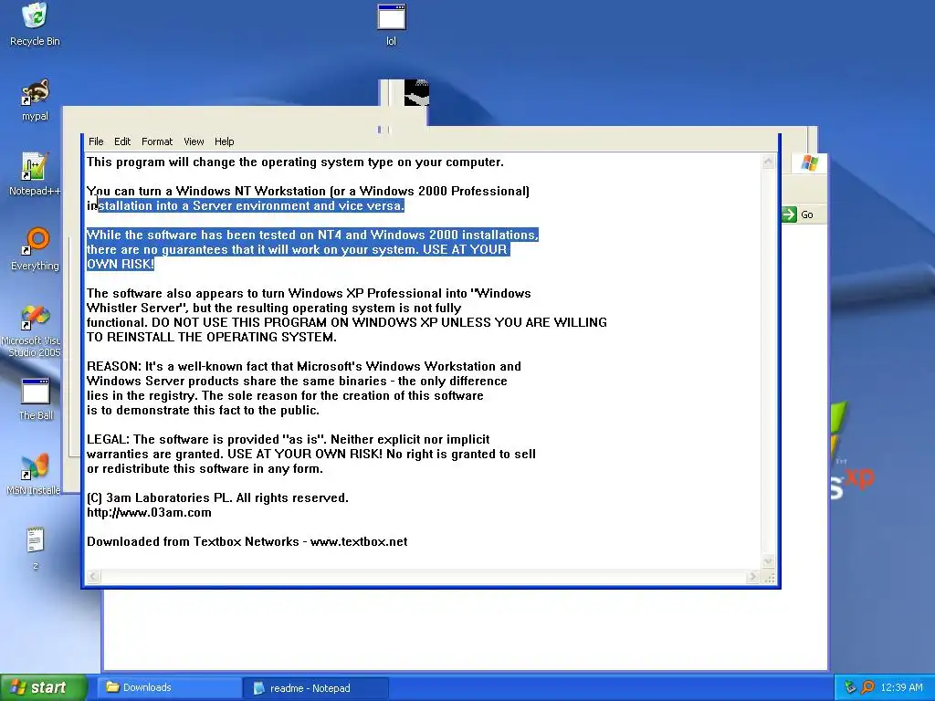Open Notepad's Help menu
Screen dimensions: 935x701
click(x=225, y=141)
